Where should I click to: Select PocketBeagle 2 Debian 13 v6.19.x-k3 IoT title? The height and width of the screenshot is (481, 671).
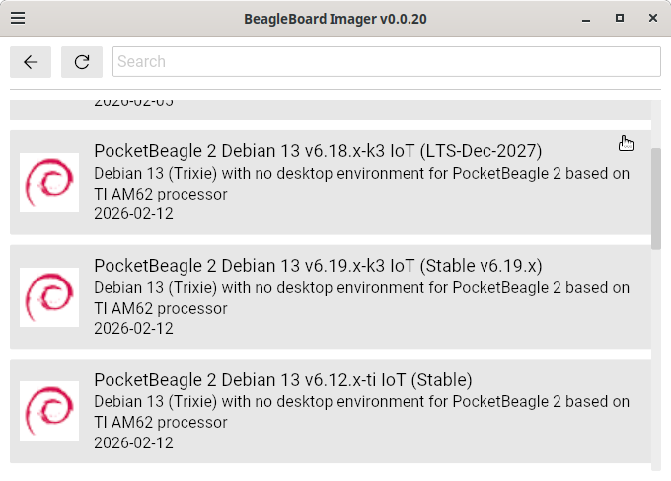[318, 266]
